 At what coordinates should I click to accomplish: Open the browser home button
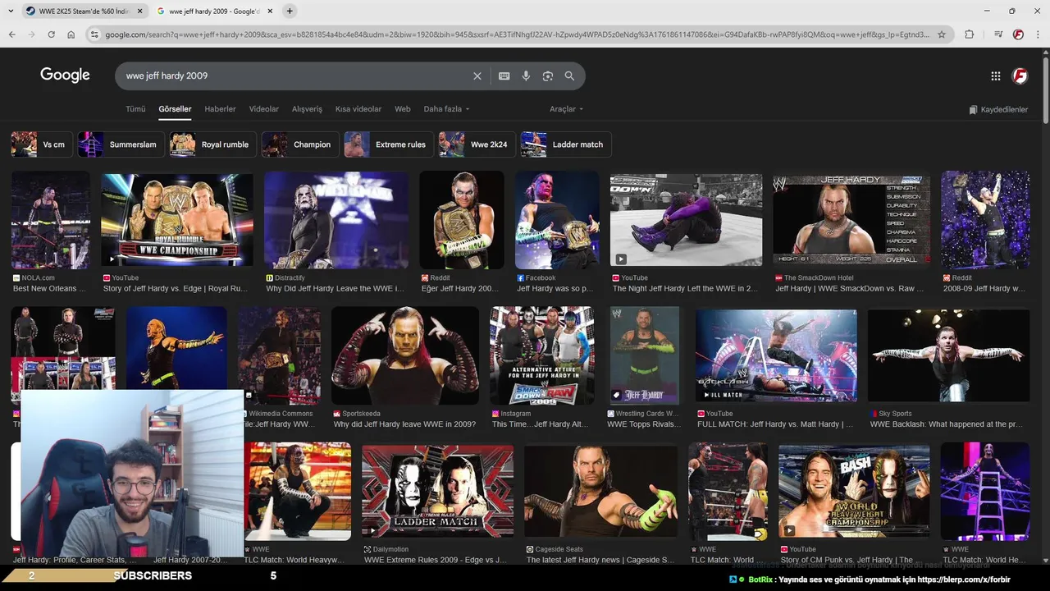pyautogui.click(x=71, y=34)
